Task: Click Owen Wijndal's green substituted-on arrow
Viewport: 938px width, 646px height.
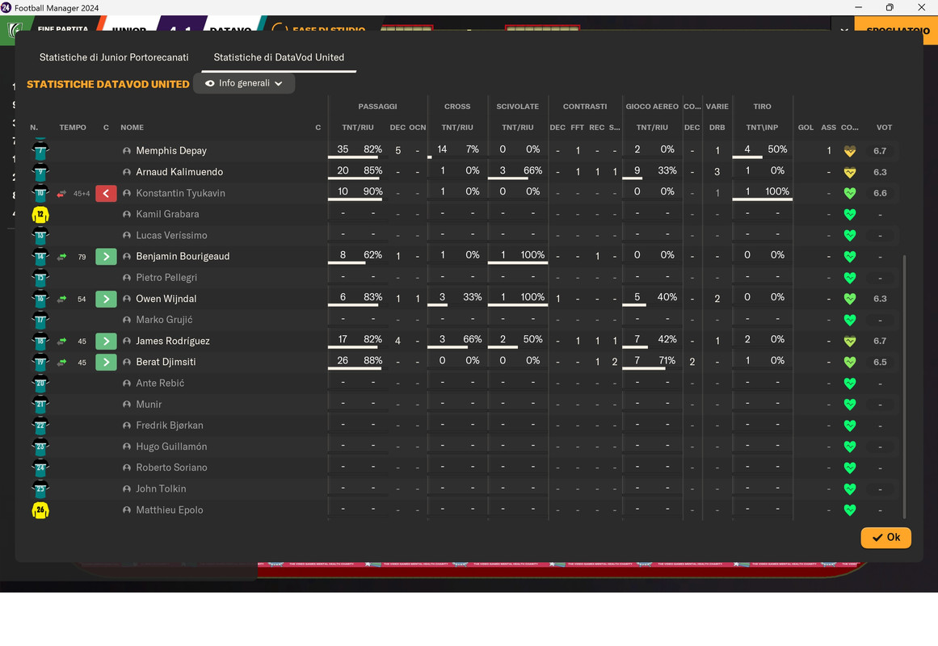Action: [106, 299]
